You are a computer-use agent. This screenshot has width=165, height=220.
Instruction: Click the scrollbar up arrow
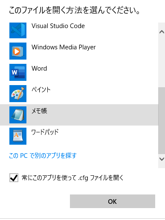162,32
